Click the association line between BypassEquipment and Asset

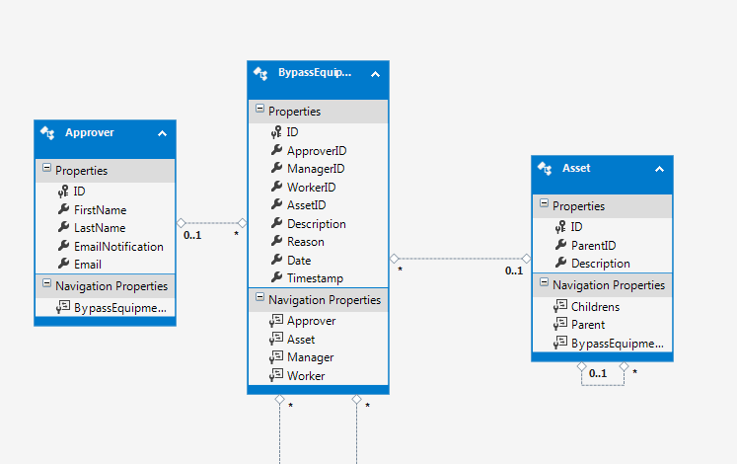coord(459,259)
